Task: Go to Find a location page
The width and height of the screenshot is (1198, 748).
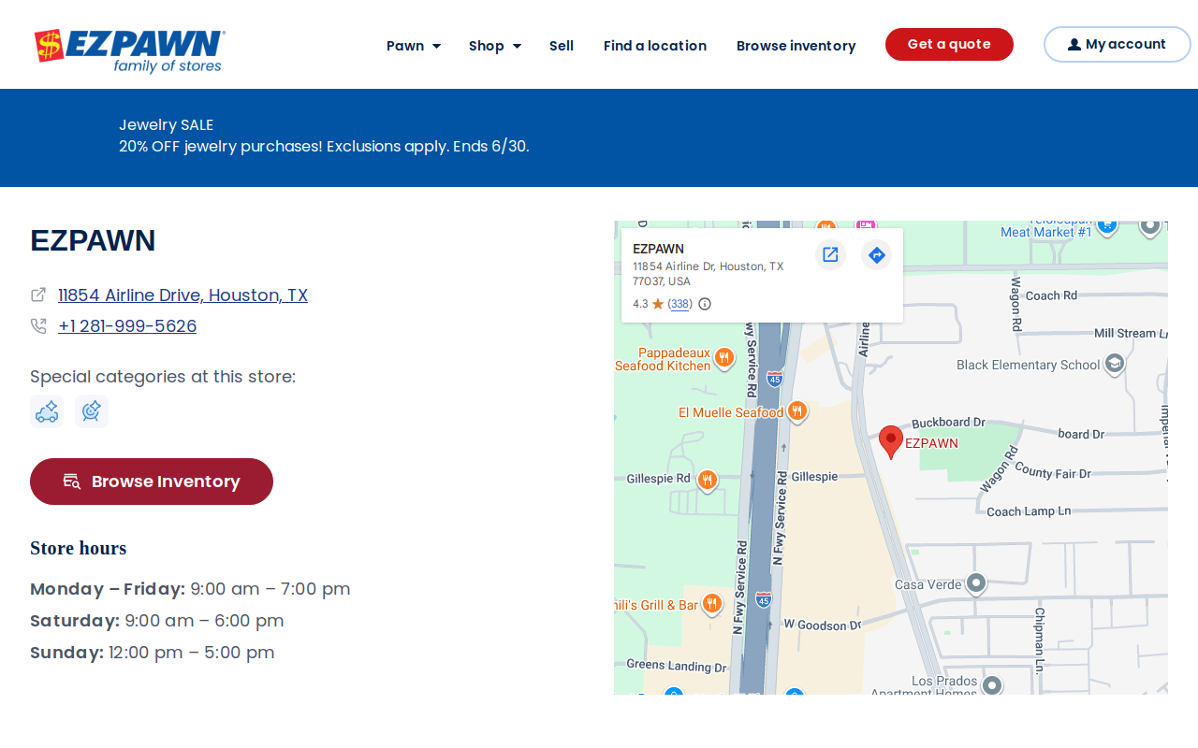Action: coord(655,46)
